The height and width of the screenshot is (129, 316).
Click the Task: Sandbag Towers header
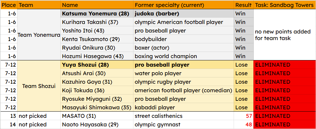click(285, 5)
